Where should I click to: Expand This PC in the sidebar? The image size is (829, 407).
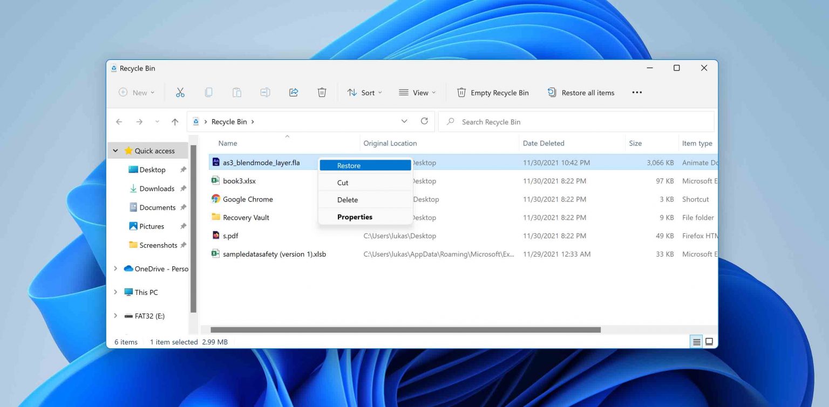(115, 292)
